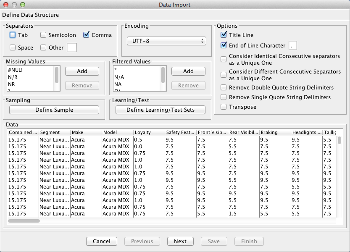Click Add button under Missing Values
Image resolution: width=350 pixels, height=252 pixels.
(82, 71)
